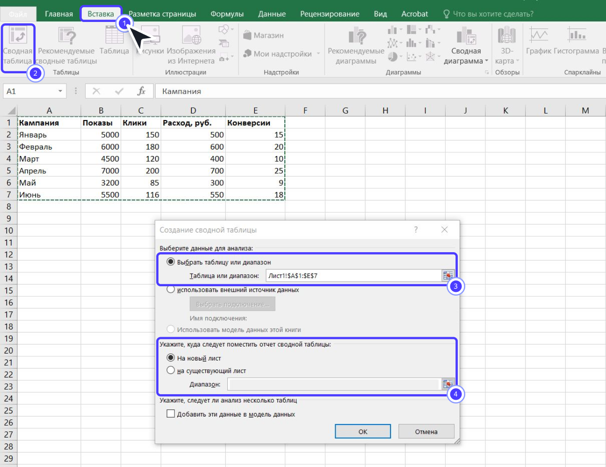Click cell containing Февраль
606x467 pixels.
(49, 147)
